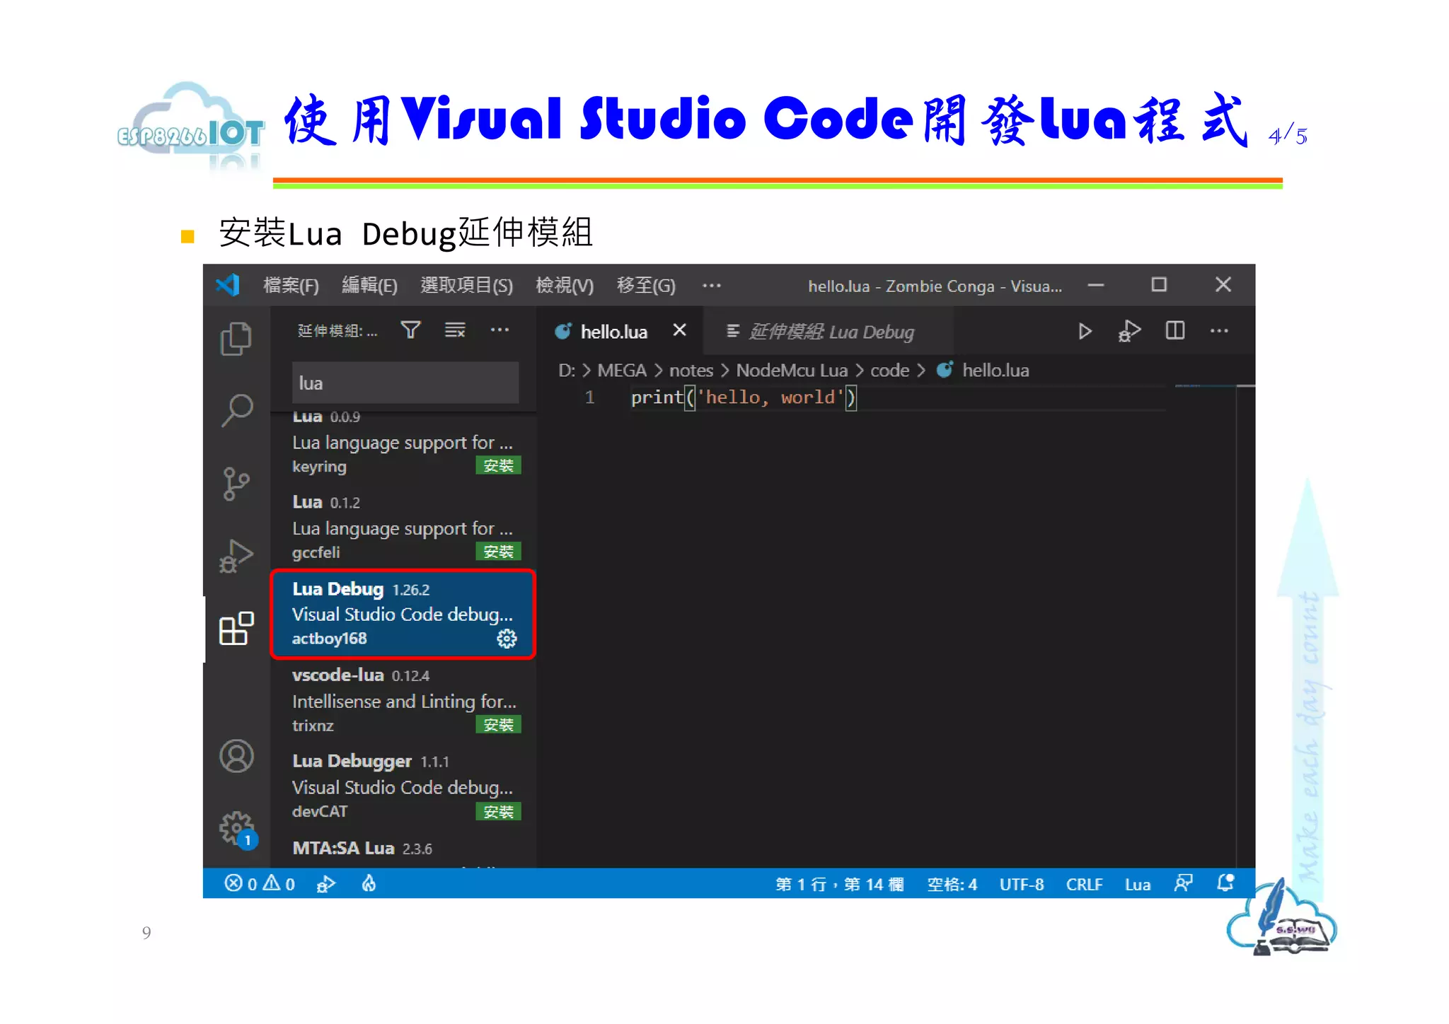Viewport: 1449px width, 1024px height.
Task: Click hello.lua in the breadcrumb path
Action: coord(995,371)
